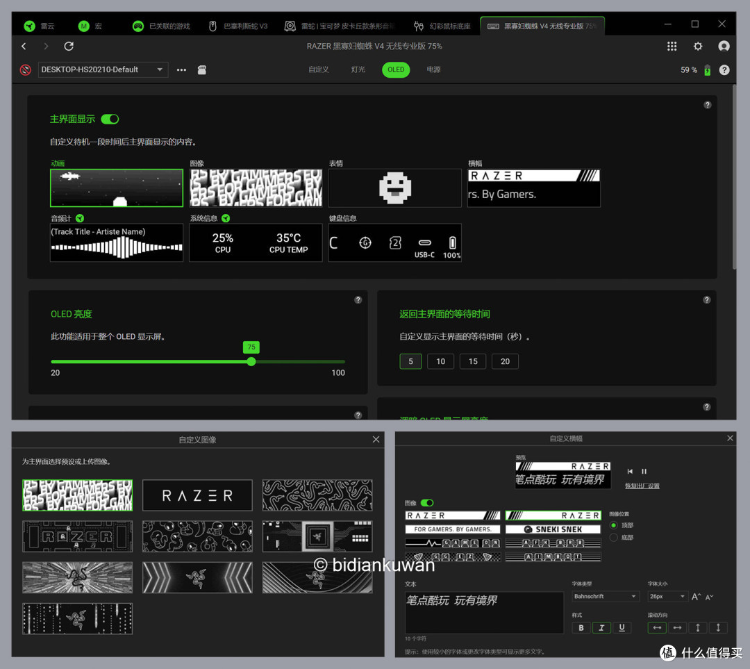This screenshot has width=750, height=669.
Task: Open help for OLED 亮度 panel
Action: click(358, 300)
